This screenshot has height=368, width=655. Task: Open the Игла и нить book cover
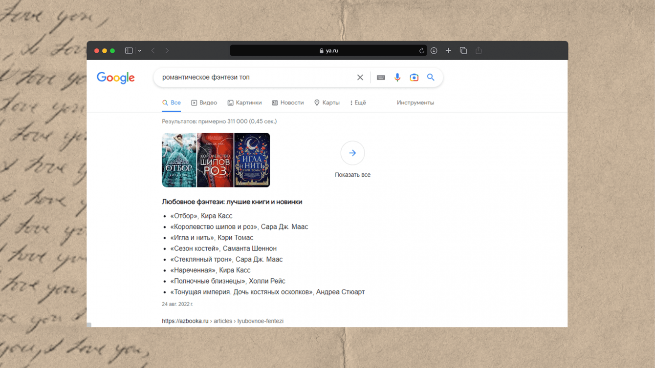click(252, 160)
